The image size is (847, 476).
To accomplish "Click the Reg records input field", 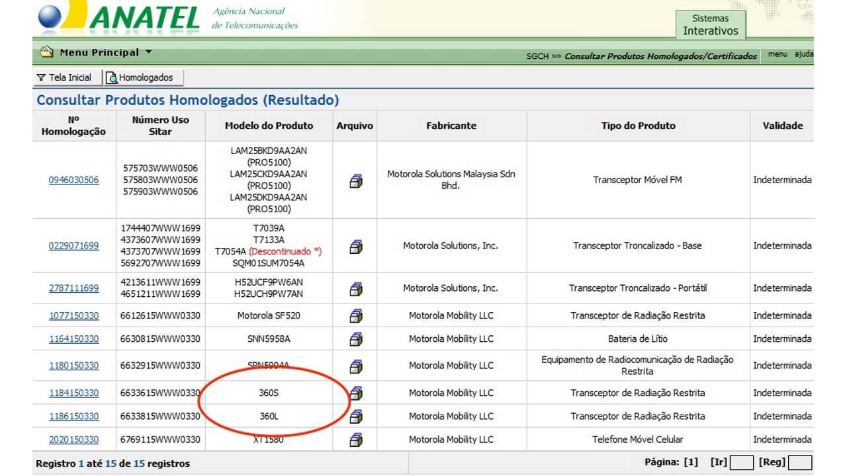I will 800,463.
